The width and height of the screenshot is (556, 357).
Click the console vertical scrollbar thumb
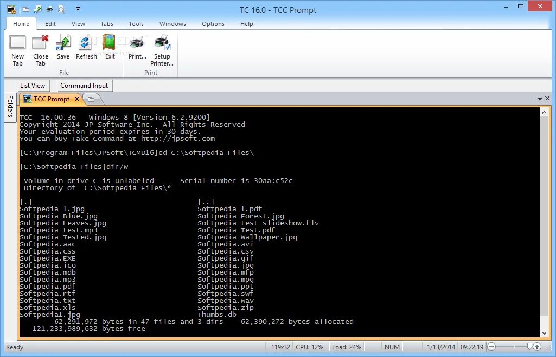coord(544,216)
